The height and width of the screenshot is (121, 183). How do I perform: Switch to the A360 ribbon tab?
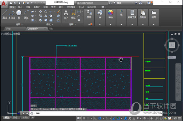click(x=81, y=7)
